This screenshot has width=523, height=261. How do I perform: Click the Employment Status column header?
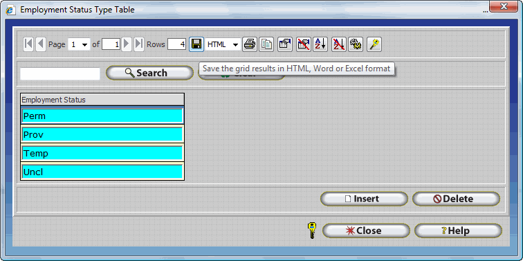coord(102,100)
